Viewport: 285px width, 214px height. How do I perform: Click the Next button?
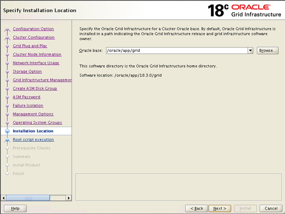coord(220,209)
